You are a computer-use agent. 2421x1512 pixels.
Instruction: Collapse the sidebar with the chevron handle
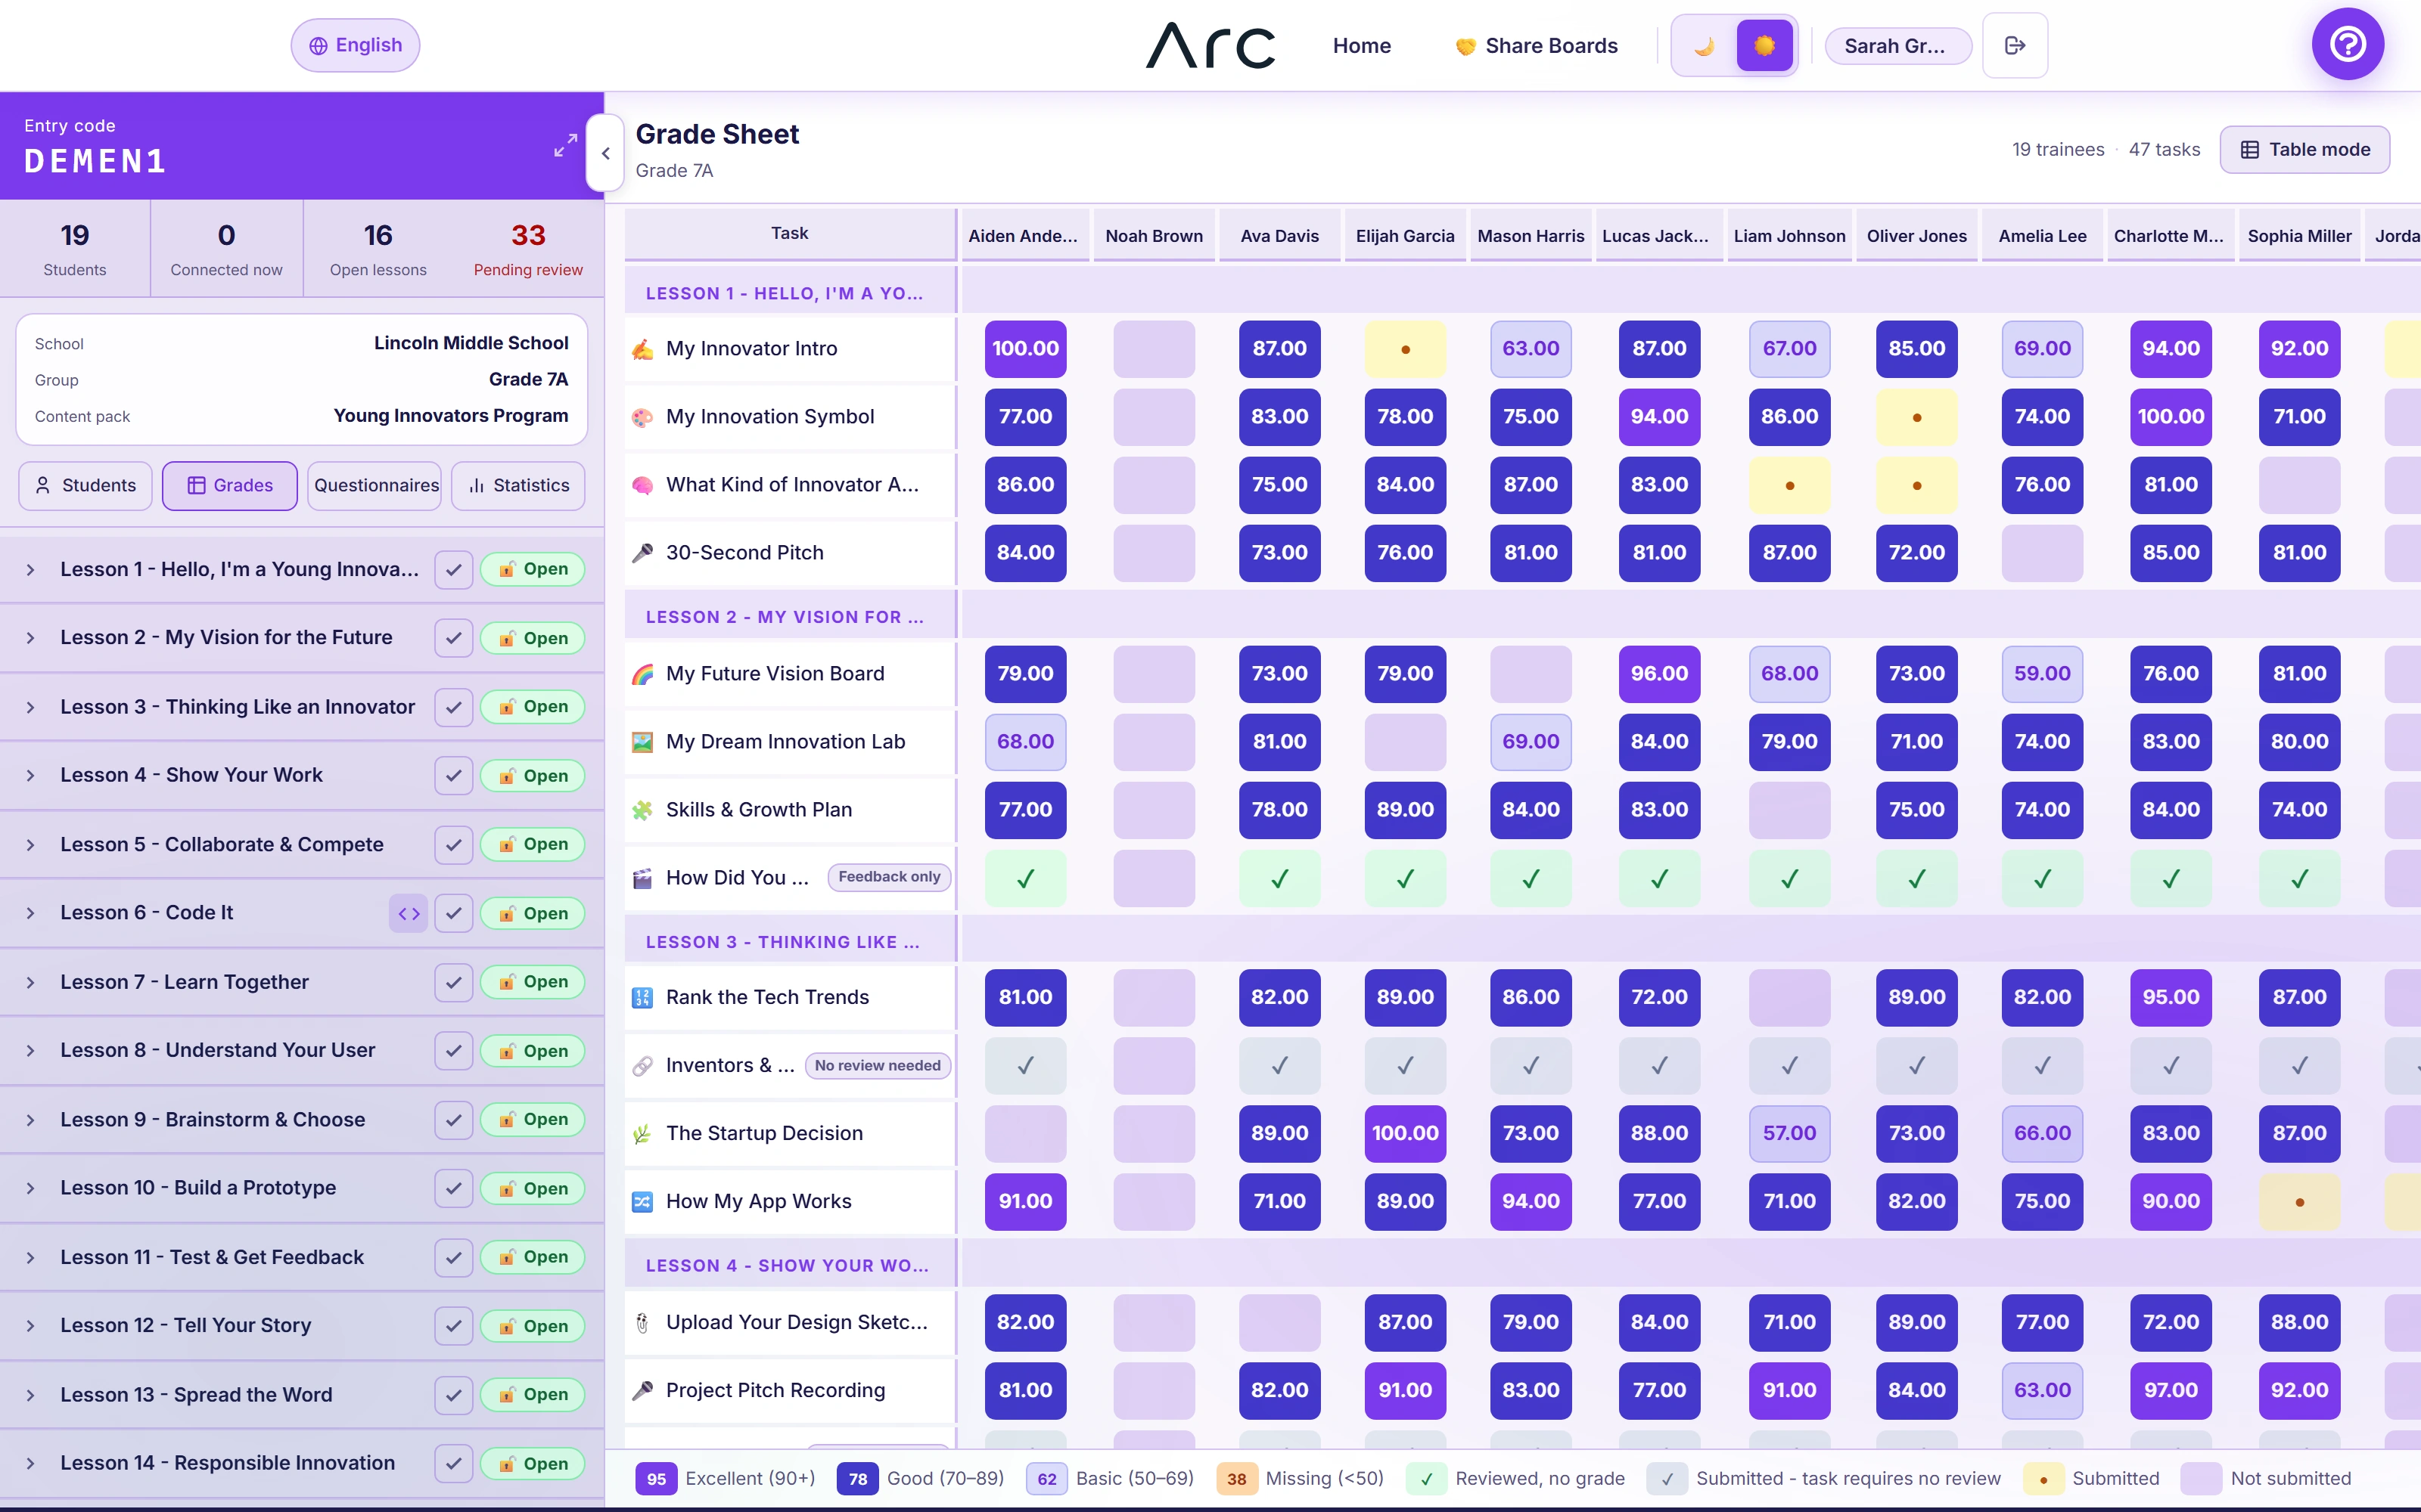(605, 153)
